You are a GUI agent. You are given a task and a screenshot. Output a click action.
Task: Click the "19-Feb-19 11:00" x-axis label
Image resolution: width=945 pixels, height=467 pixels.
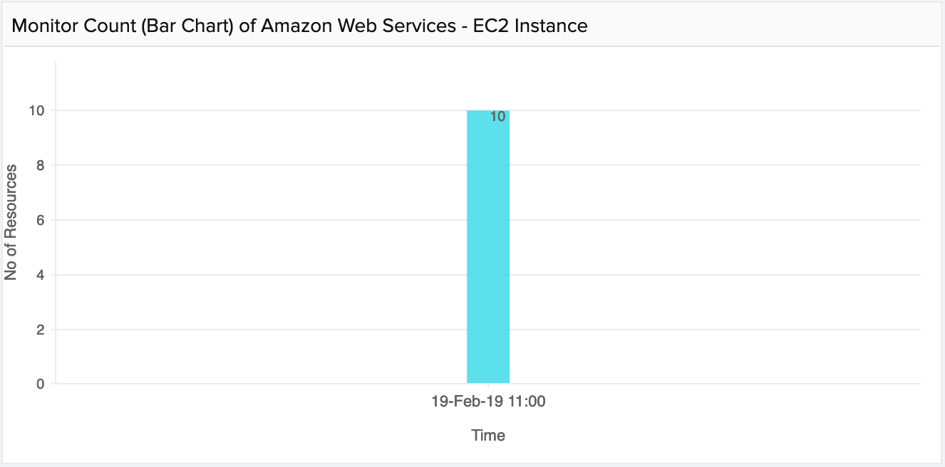pos(488,402)
